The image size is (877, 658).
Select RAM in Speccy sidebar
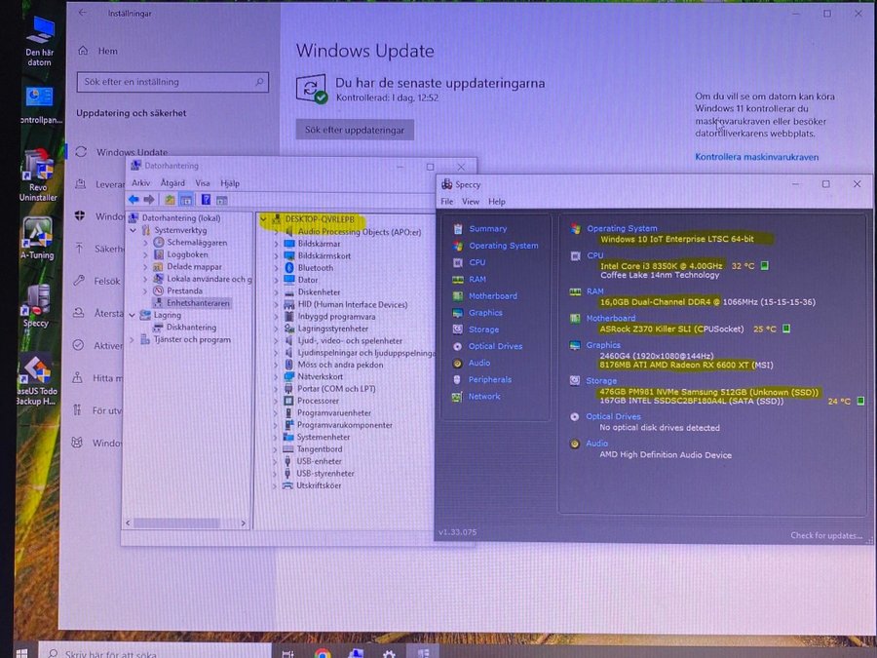(477, 279)
